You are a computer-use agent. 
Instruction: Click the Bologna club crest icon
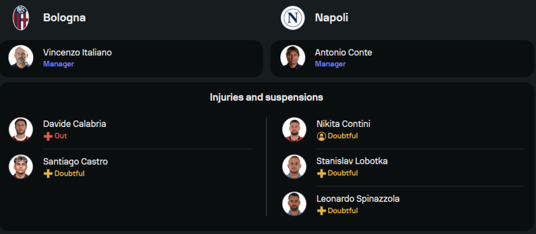(21, 18)
